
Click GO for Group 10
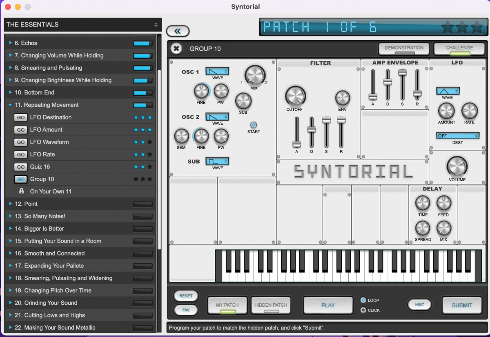(x=20, y=179)
